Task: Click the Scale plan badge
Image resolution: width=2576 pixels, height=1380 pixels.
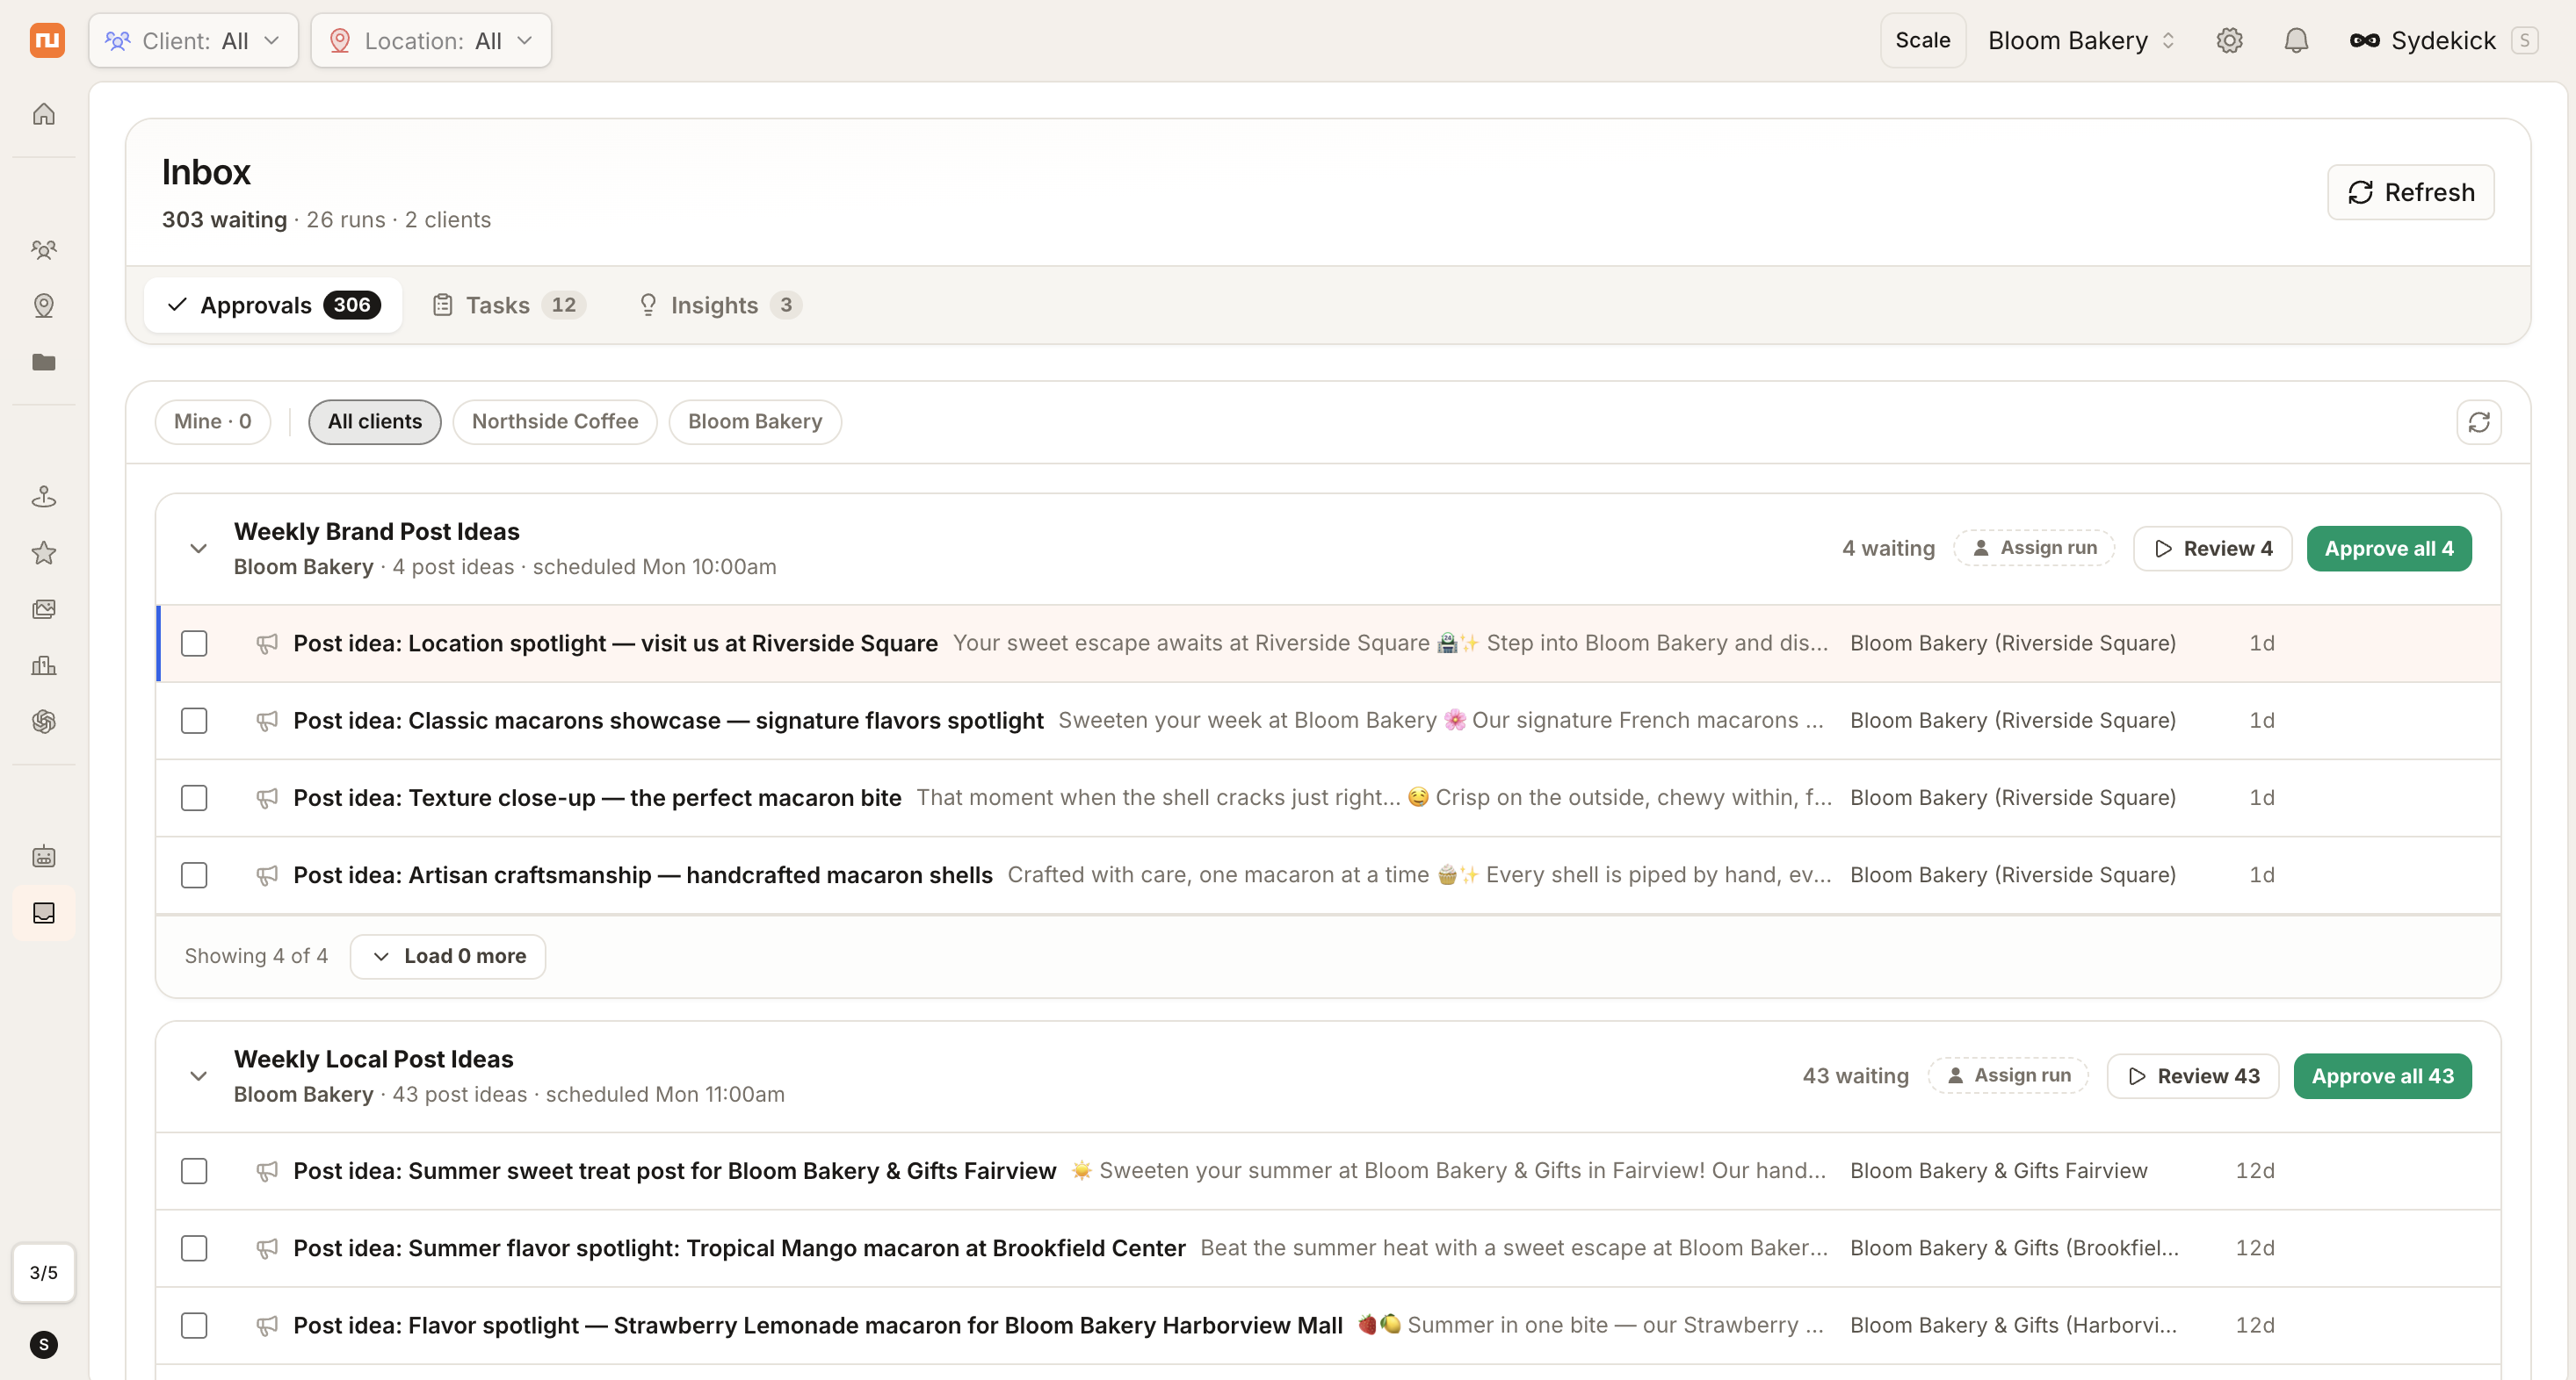Action: click(1922, 41)
